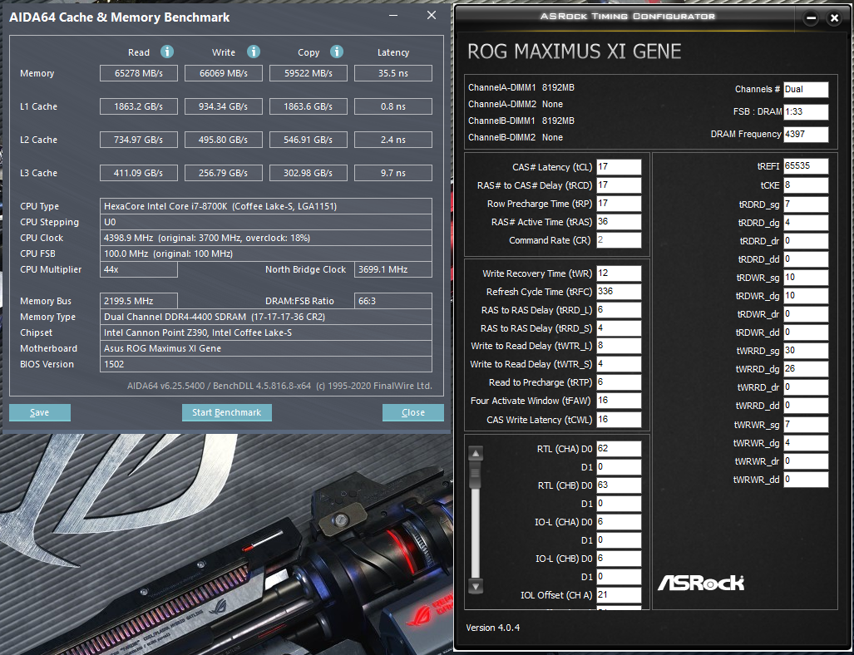Minimize the ASRock Timing Configurator window
Viewport: 854px width, 655px height.
811,18
